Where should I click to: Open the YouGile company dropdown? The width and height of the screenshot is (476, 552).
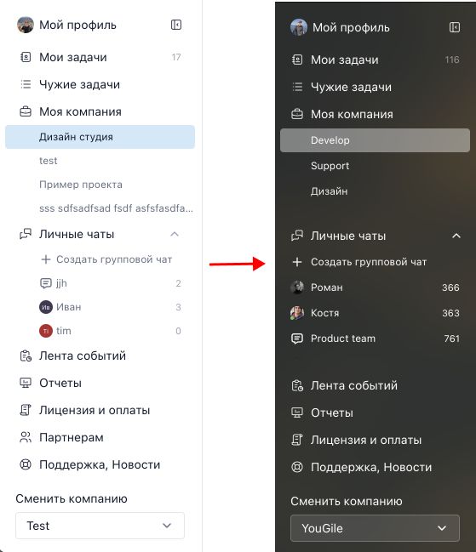pyautogui.click(x=375, y=528)
